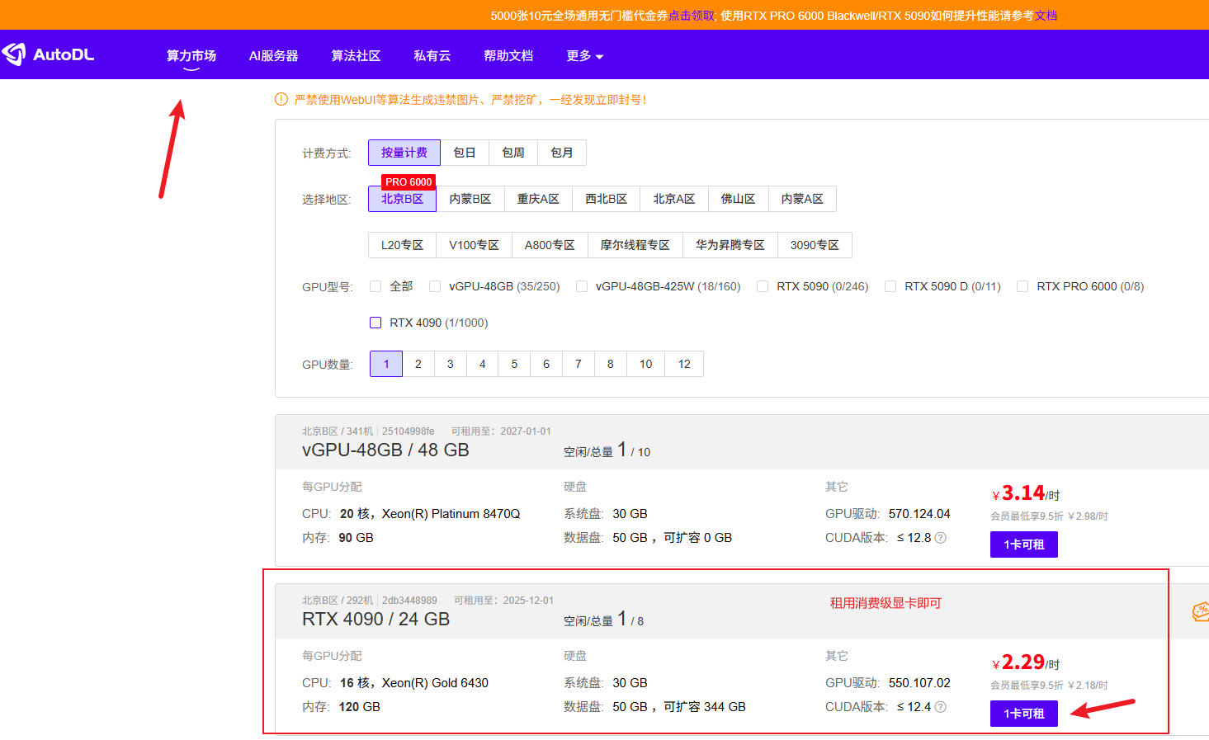This screenshot has height=740, width=1209.
Task: Click the CUDA 12.8 help icon
Action: [940, 538]
